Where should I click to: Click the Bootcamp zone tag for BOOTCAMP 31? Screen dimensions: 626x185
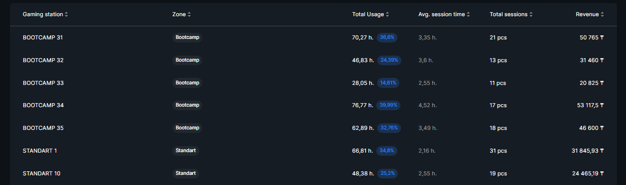[187, 37]
